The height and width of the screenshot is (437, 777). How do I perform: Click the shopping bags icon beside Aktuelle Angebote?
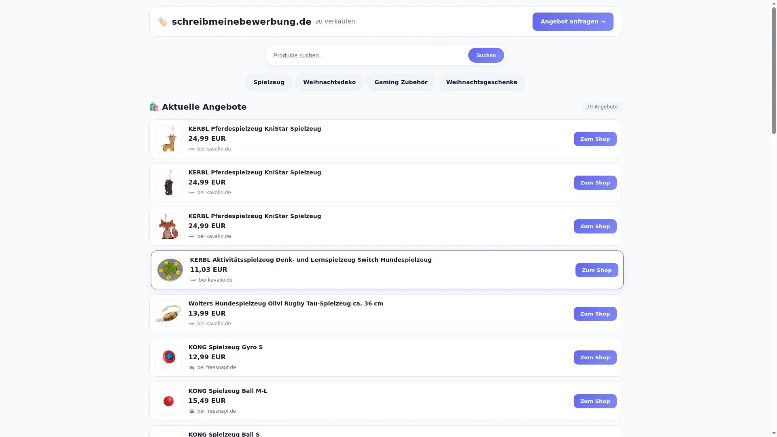(154, 107)
